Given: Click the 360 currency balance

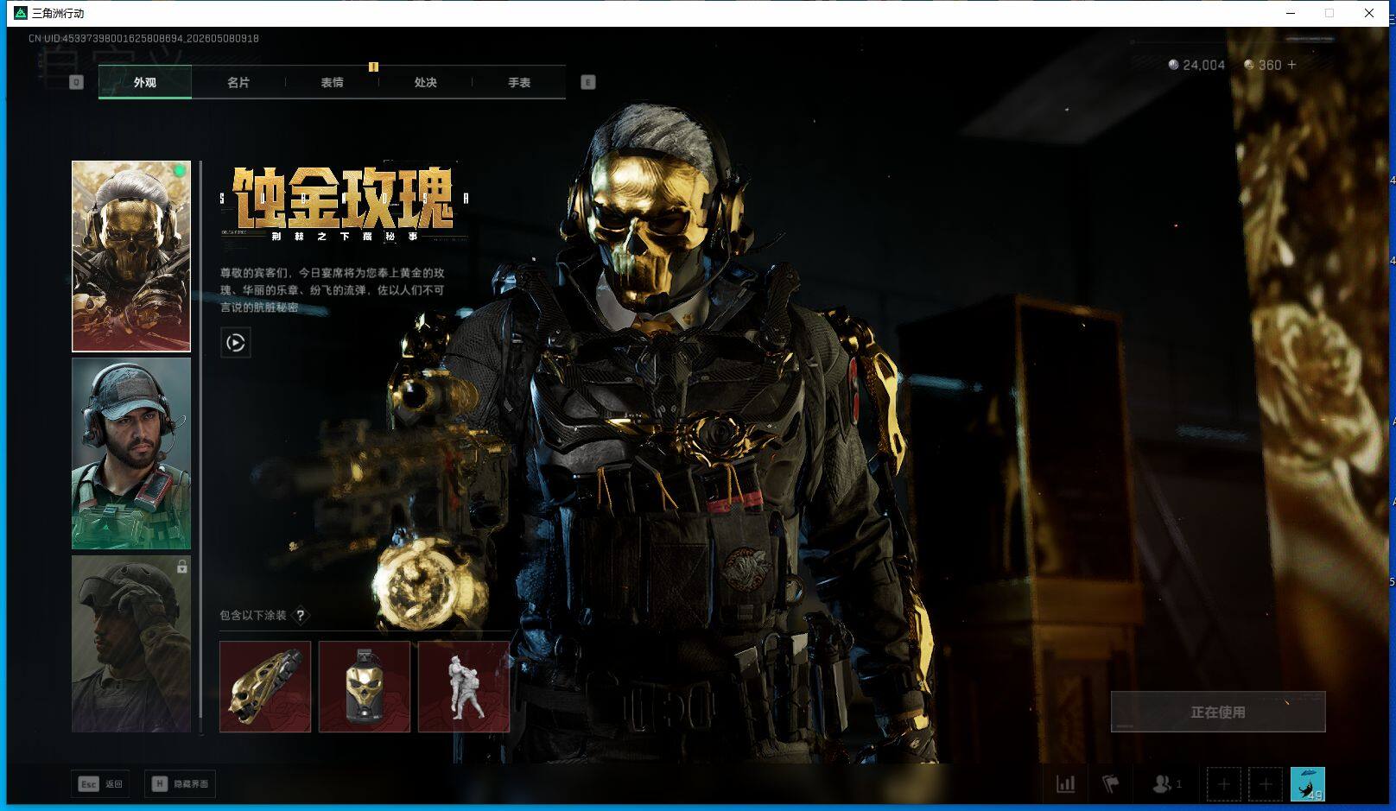Looking at the screenshot, I should [1262, 65].
